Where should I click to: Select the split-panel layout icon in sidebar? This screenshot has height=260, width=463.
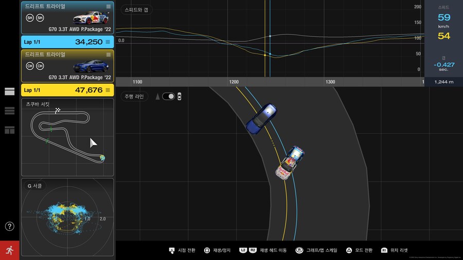[x=9, y=130]
